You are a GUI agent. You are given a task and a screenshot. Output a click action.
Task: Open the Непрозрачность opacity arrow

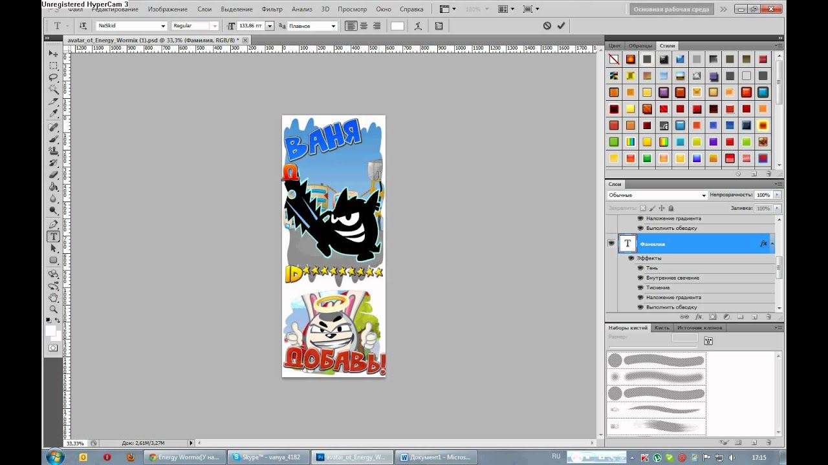click(777, 195)
